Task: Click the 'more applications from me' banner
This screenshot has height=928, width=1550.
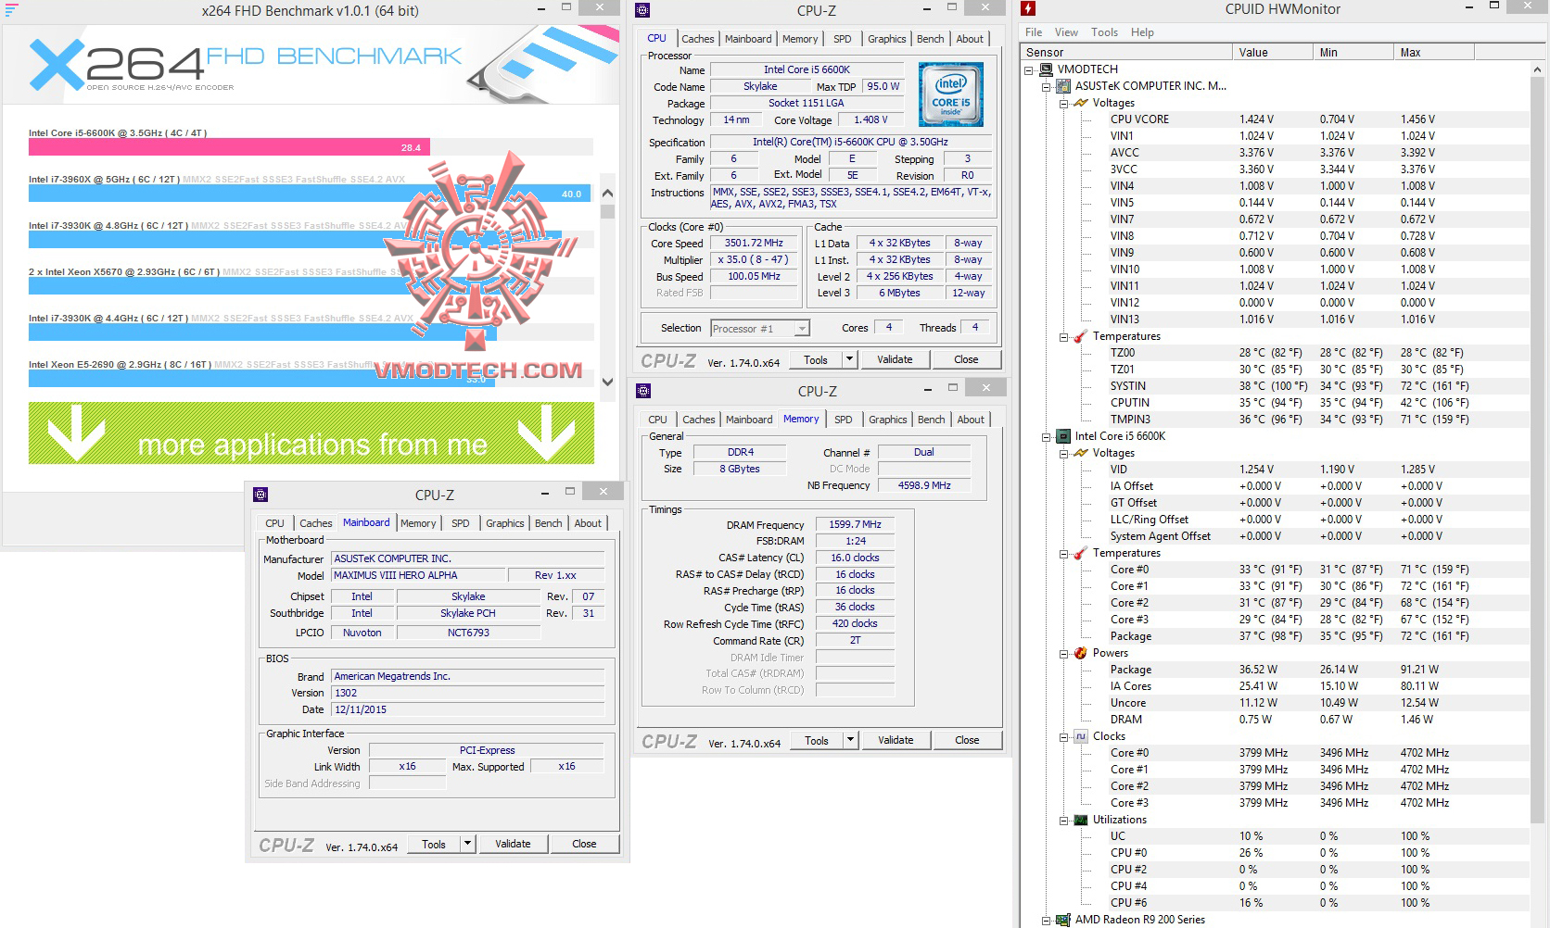Action: tap(311, 433)
